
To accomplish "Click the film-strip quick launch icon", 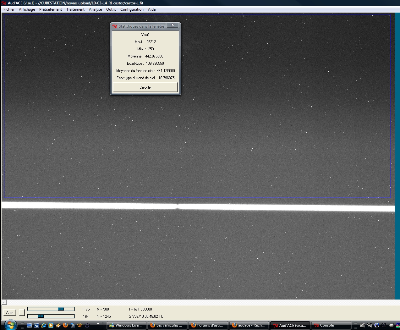I will (x=73, y=325).
